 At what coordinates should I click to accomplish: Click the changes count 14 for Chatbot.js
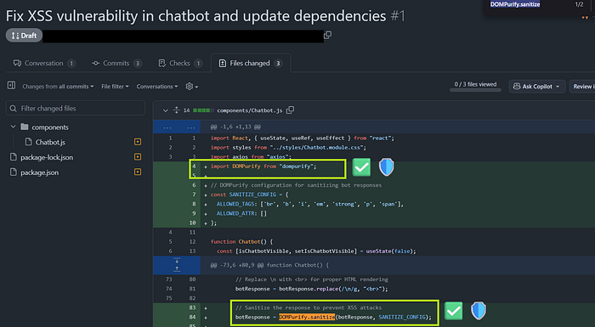[186, 110]
